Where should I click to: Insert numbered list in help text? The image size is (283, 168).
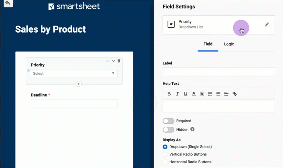210,94
